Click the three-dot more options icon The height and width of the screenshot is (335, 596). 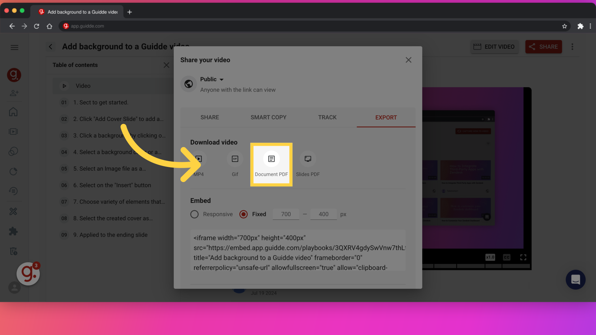pyautogui.click(x=572, y=47)
